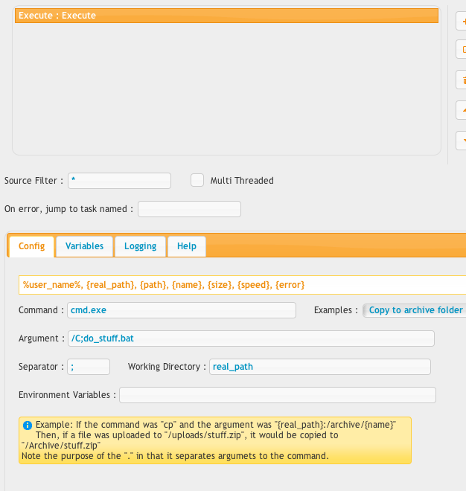This screenshot has width=466, height=491.
Task: Click the {size} variable hint
Action: (220, 285)
